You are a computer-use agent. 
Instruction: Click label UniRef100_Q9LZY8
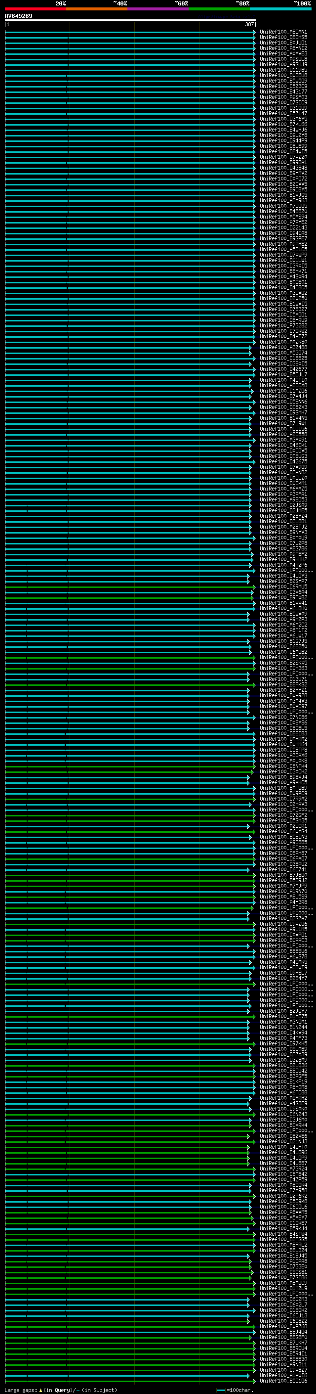[x=283, y=135]
